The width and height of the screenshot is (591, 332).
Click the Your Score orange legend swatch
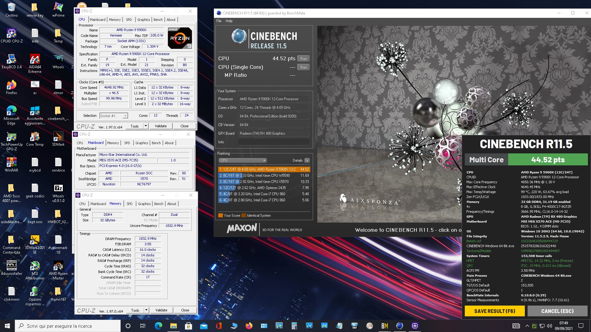coord(220,215)
